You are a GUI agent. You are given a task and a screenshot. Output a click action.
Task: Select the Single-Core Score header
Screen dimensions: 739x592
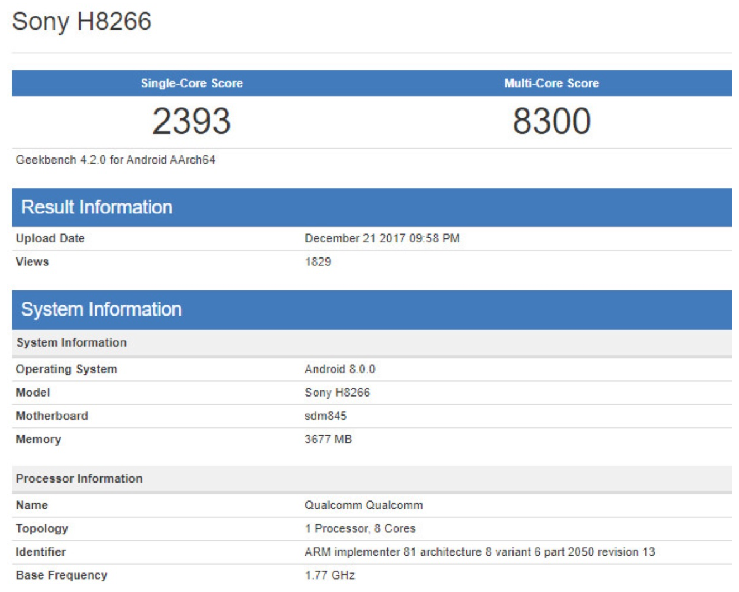tap(191, 83)
